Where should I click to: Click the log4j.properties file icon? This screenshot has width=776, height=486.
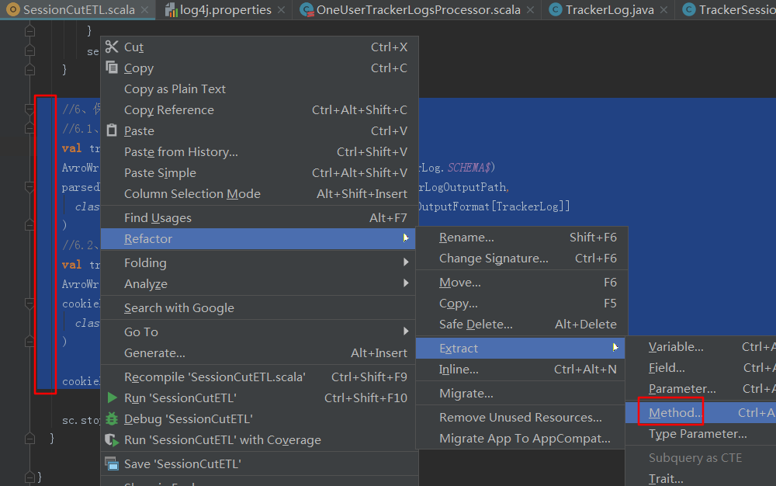pos(171,10)
